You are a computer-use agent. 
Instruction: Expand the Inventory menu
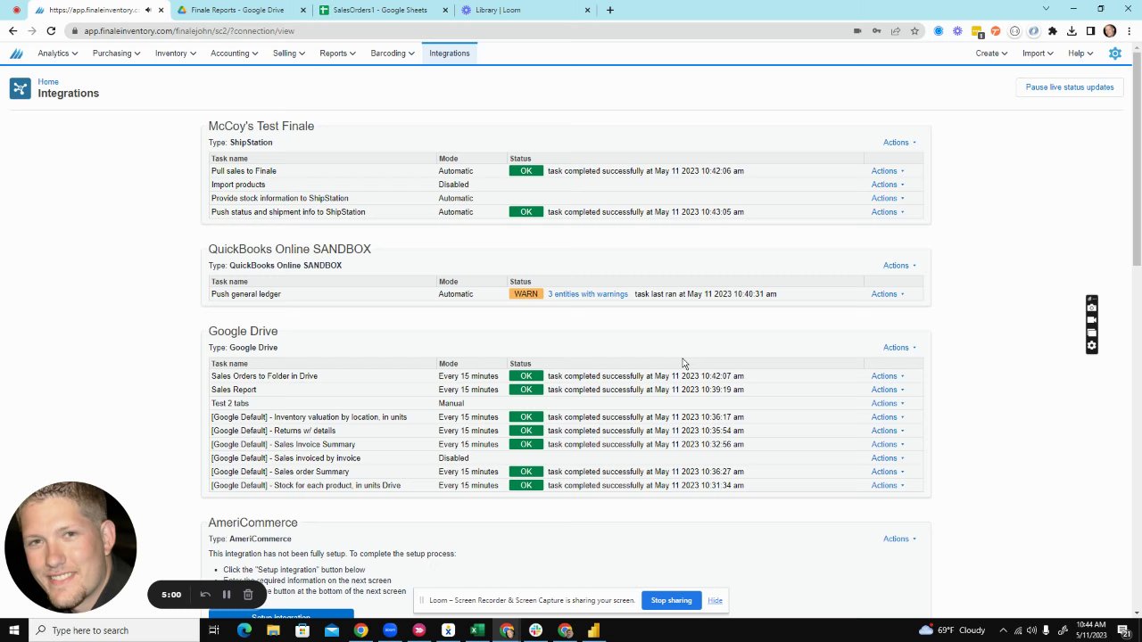(175, 53)
